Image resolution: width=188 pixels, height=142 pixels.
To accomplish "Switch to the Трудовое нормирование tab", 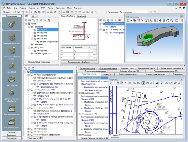I will click(95, 71).
